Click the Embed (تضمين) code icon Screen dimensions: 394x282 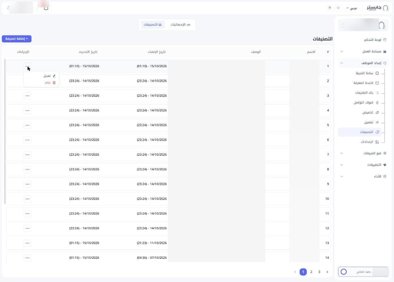pyautogui.click(x=377, y=122)
